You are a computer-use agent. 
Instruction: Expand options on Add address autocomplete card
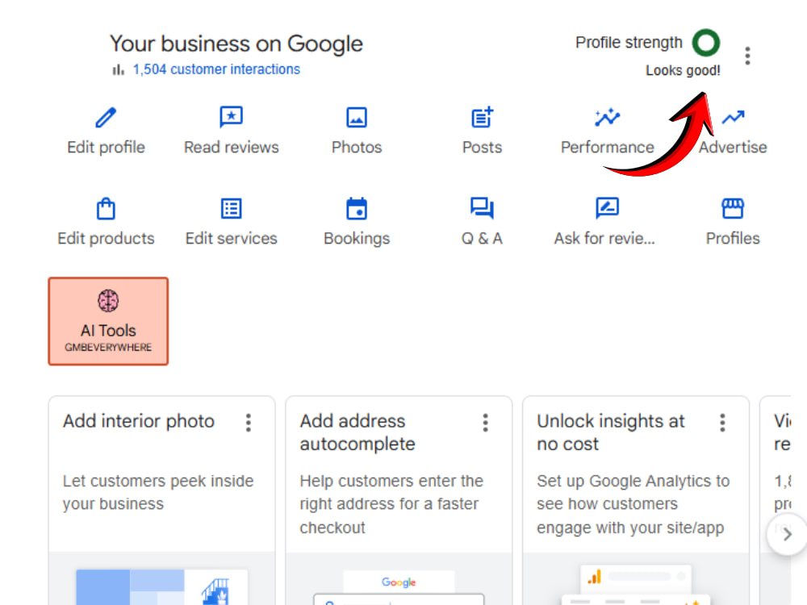coord(485,423)
